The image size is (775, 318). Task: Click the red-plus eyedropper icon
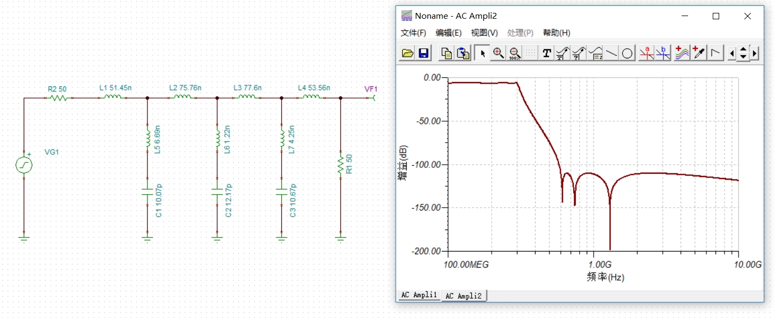698,53
